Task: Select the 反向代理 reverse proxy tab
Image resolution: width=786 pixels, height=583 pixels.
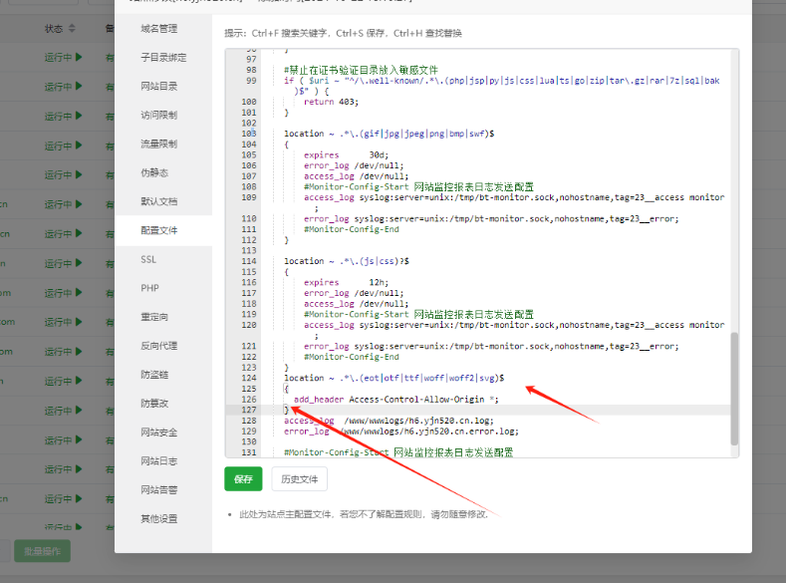Action: 159,346
